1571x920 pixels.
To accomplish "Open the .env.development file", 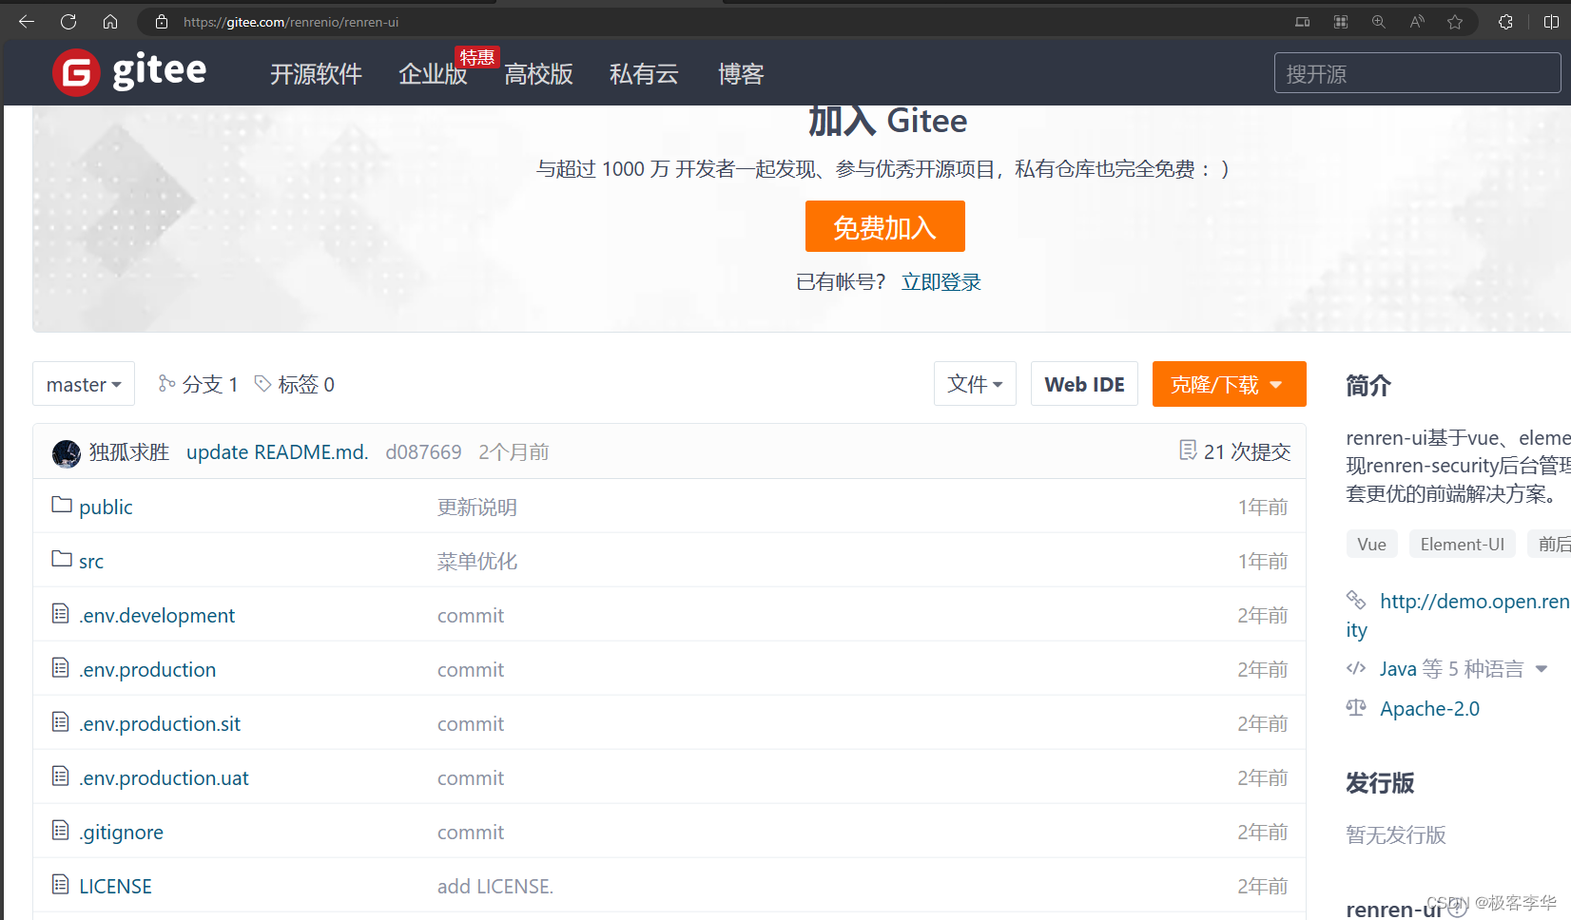I will click(157, 615).
